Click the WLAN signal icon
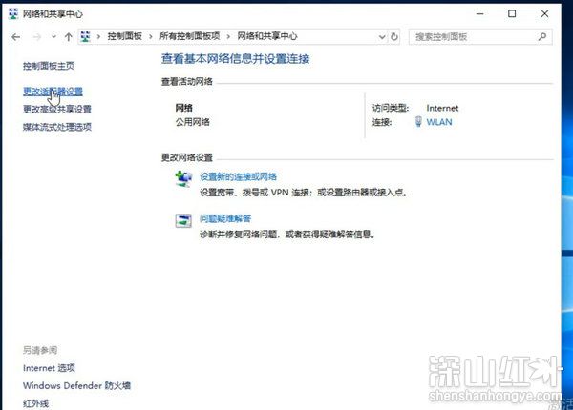The width and height of the screenshot is (573, 410). [x=419, y=121]
